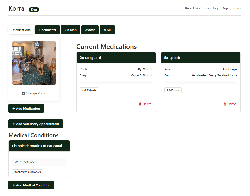
Task: Click Korra's pet photo
Action: click(x=34, y=63)
